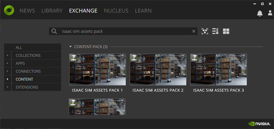The width and height of the screenshot is (274, 129).
Task: Open the LEARN tab
Action: pos(143,11)
